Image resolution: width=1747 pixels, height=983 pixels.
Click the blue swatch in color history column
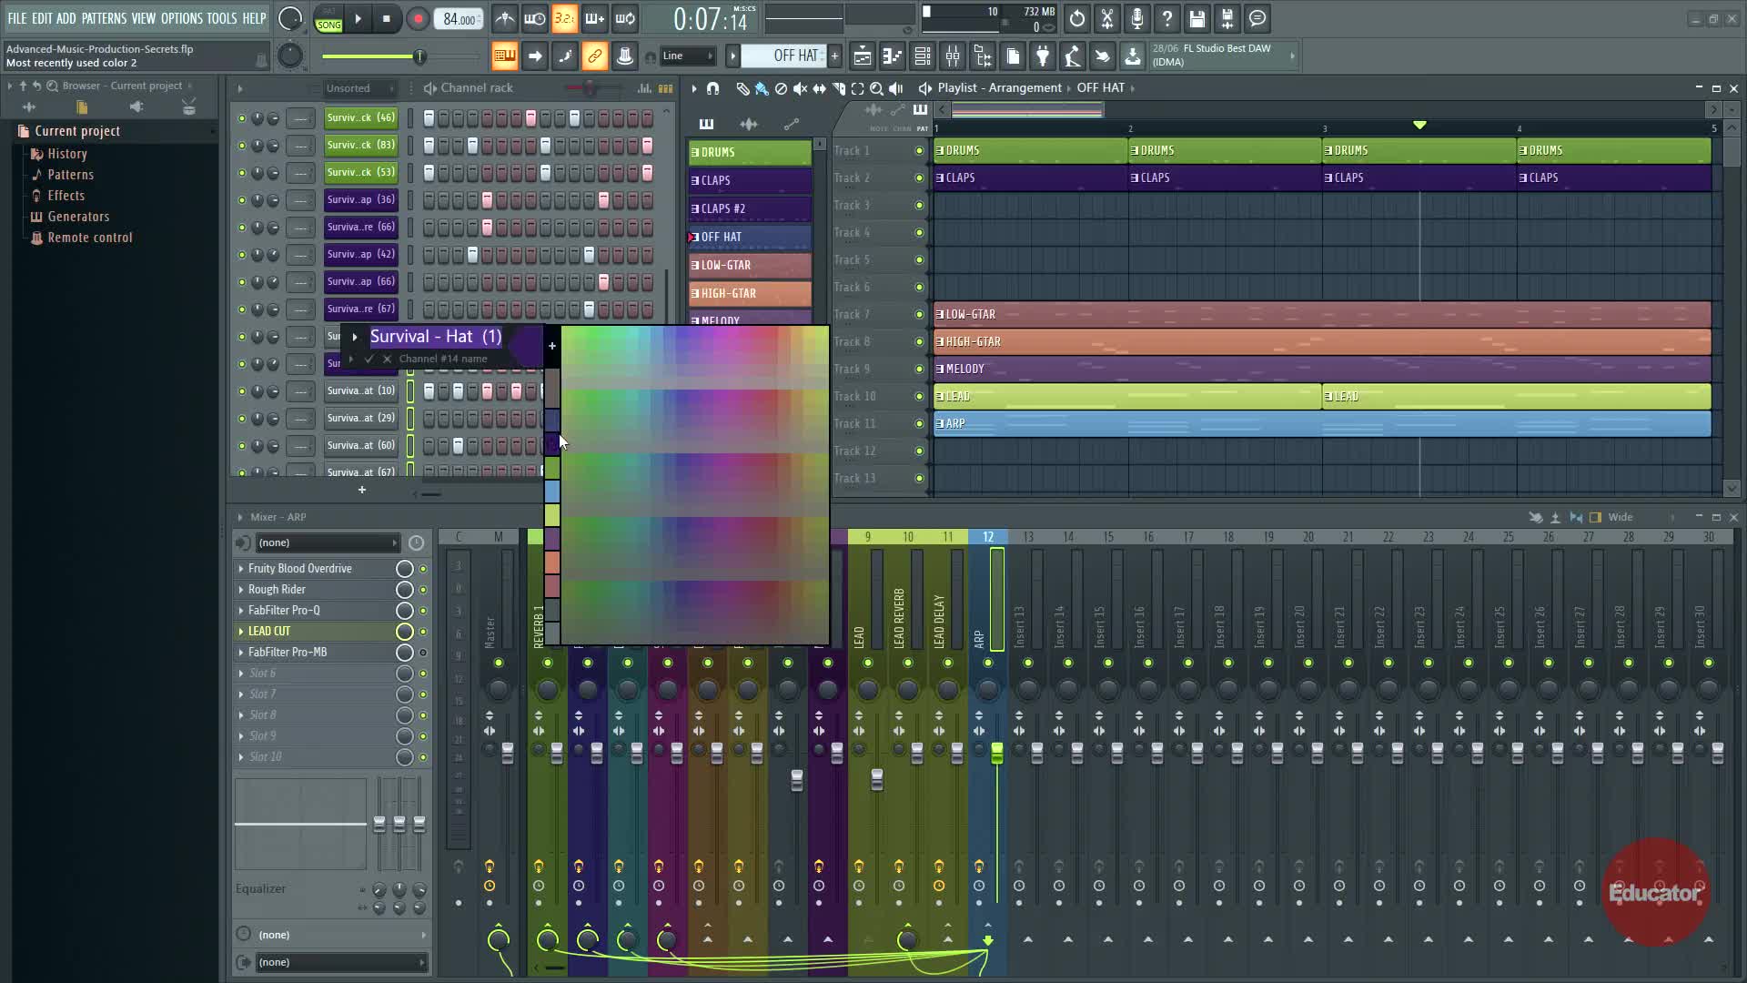point(551,491)
